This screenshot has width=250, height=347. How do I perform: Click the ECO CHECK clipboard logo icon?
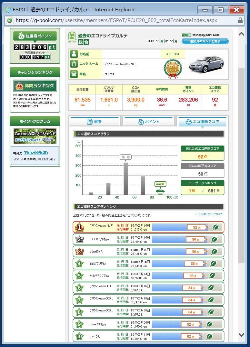click(x=72, y=37)
